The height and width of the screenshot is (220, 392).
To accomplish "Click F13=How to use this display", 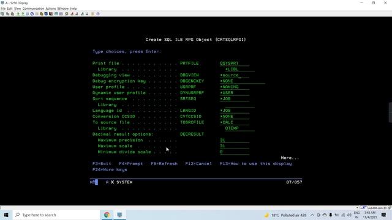I will coord(256,164).
